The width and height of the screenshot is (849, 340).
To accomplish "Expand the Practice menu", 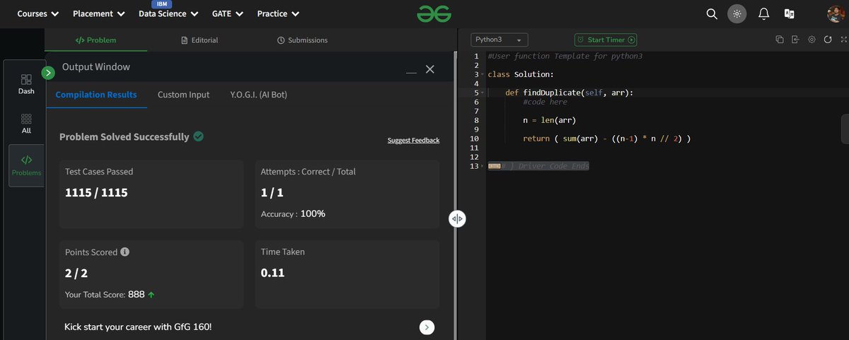I will click(x=278, y=13).
